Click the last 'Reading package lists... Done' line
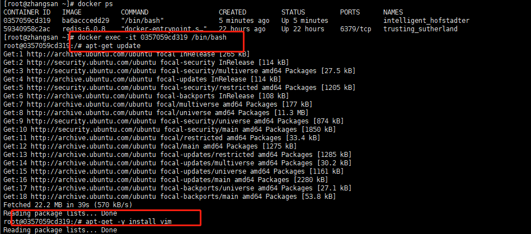This screenshot has width=531, height=234. [60, 230]
